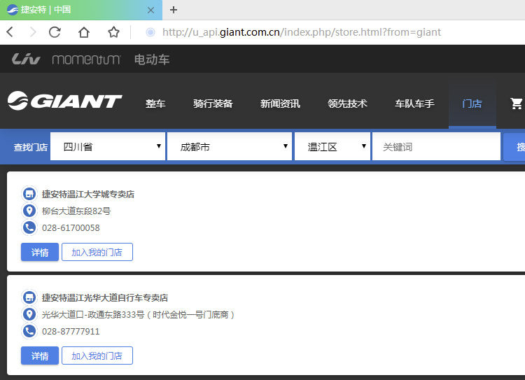The width and height of the screenshot is (525, 380).
Task: Click the browser back arrow
Action: [10, 32]
